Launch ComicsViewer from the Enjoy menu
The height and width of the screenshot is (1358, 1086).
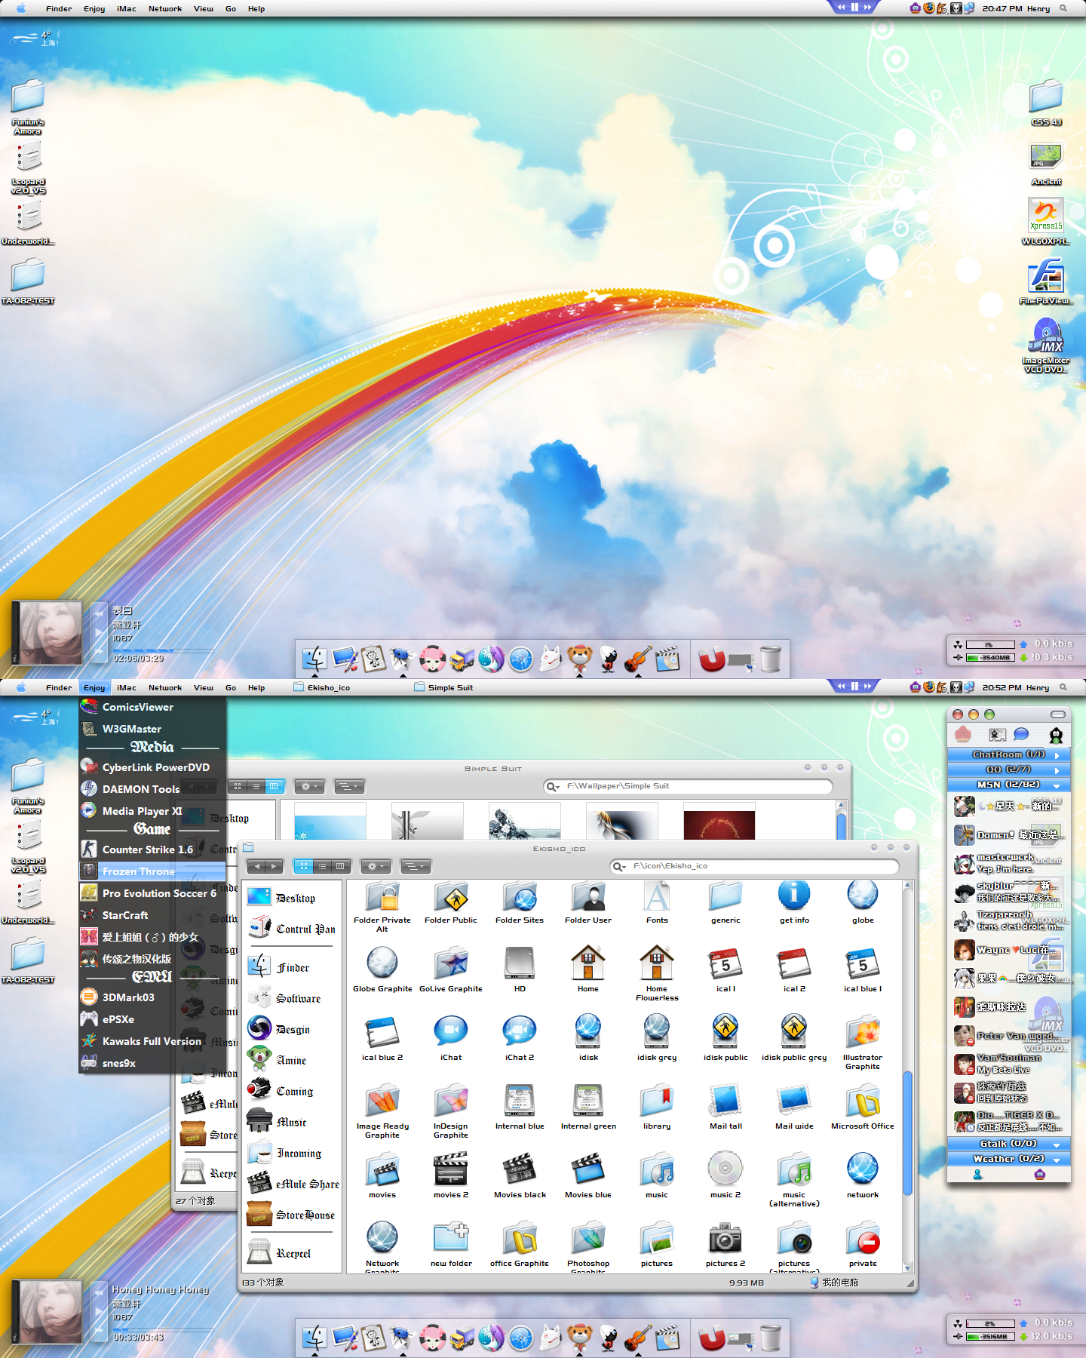[152, 707]
